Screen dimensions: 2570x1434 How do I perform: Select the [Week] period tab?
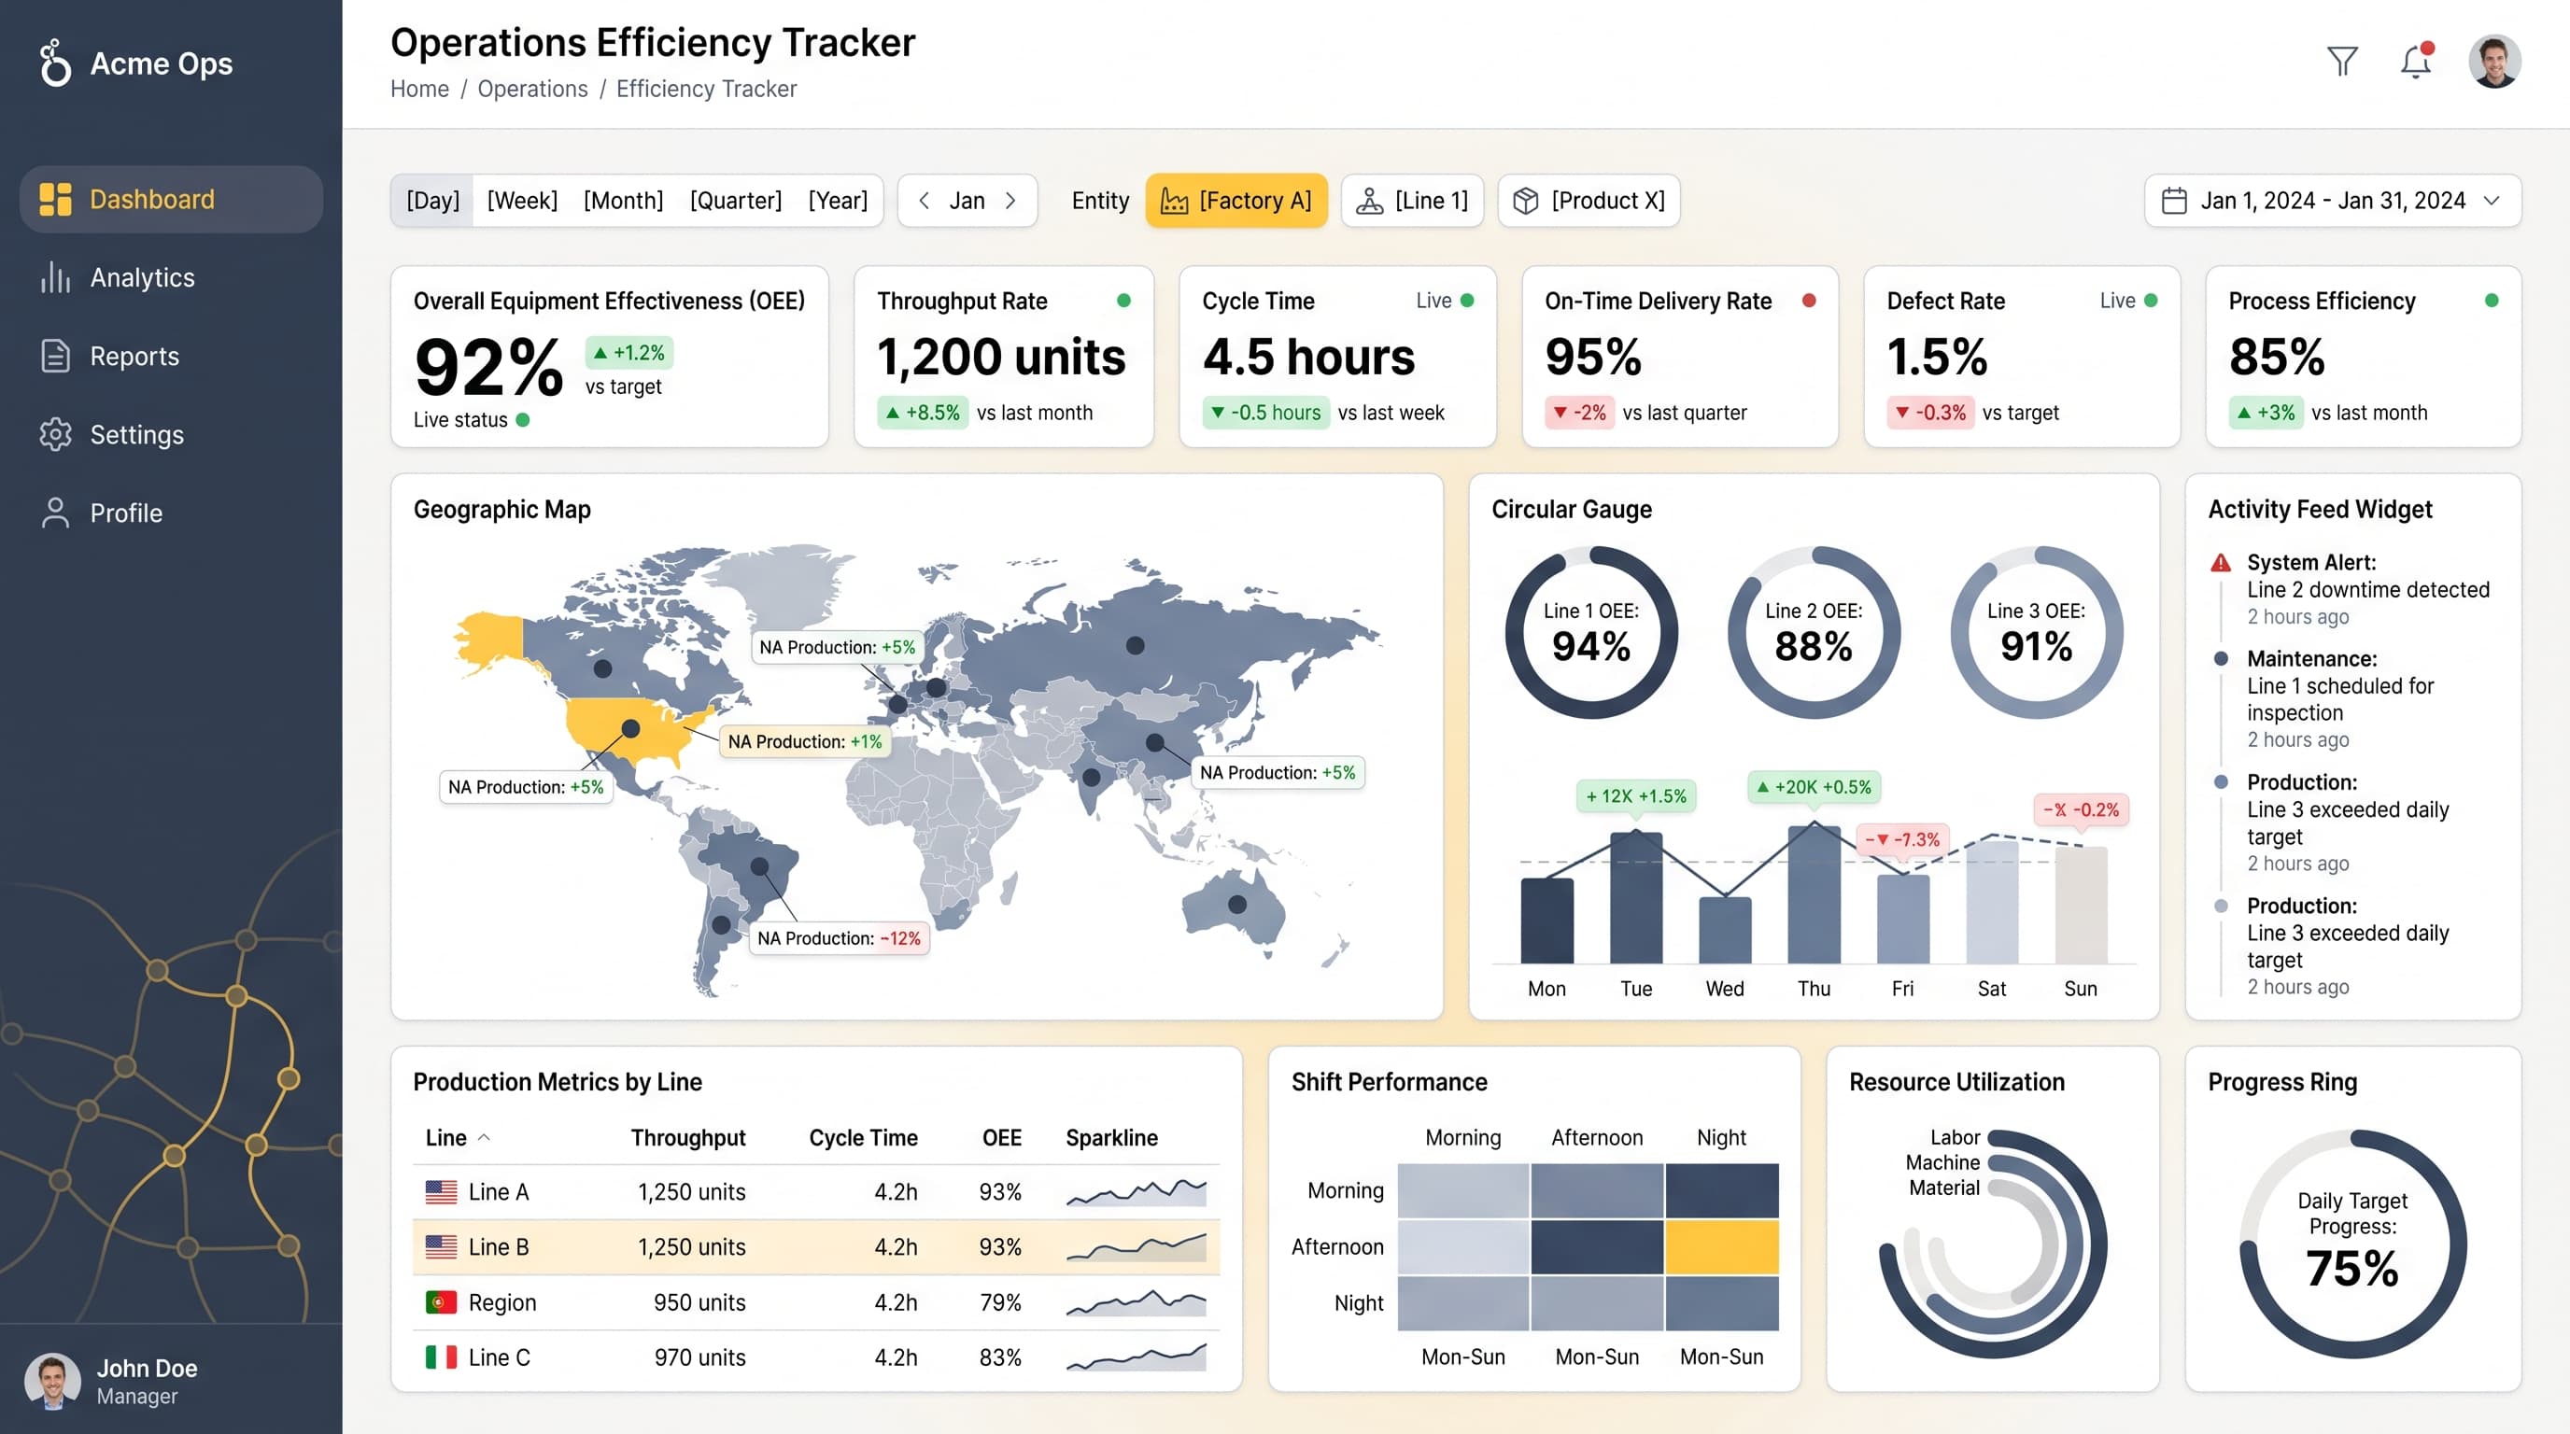(x=522, y=201)
